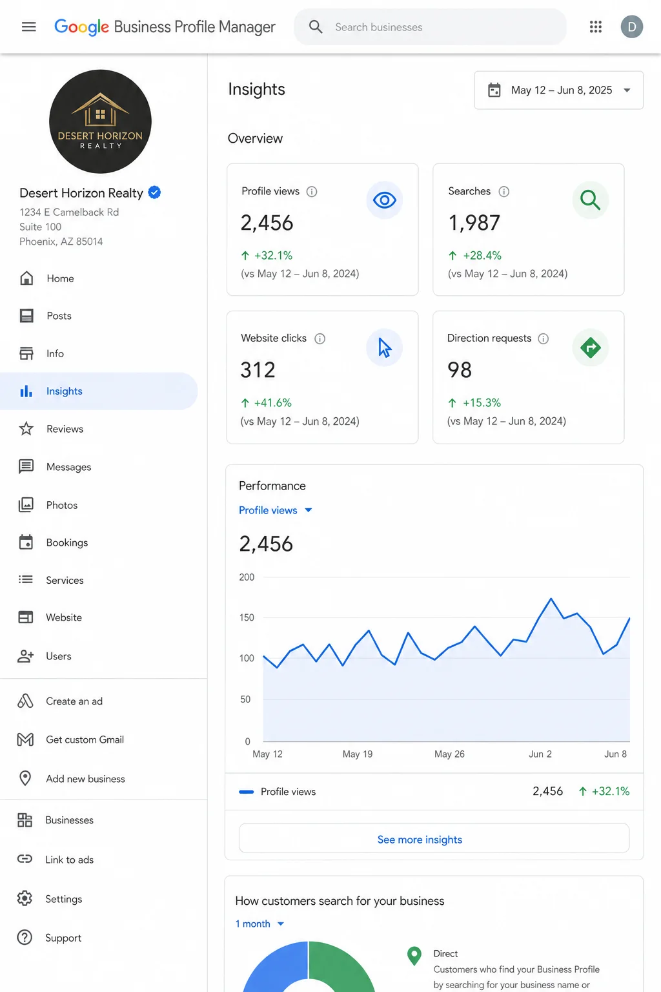Click the Messages chat icon
The width and height of the screenshot is (661, 992).
[26, 466]
